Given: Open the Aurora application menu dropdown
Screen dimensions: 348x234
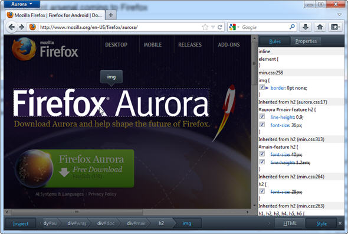Looking at the screenshot, I should (22, 4).
